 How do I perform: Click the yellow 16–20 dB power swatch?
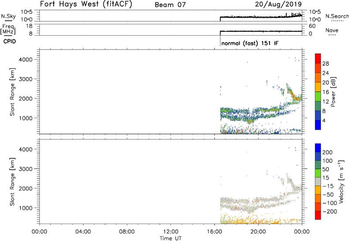tap(318, 87)
